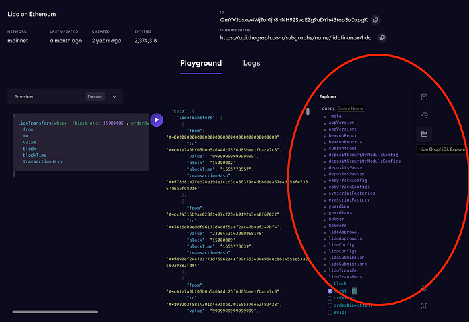Enable the skip argument
The height and width of the screenshot is (322, 469).
tap(330, 313)
